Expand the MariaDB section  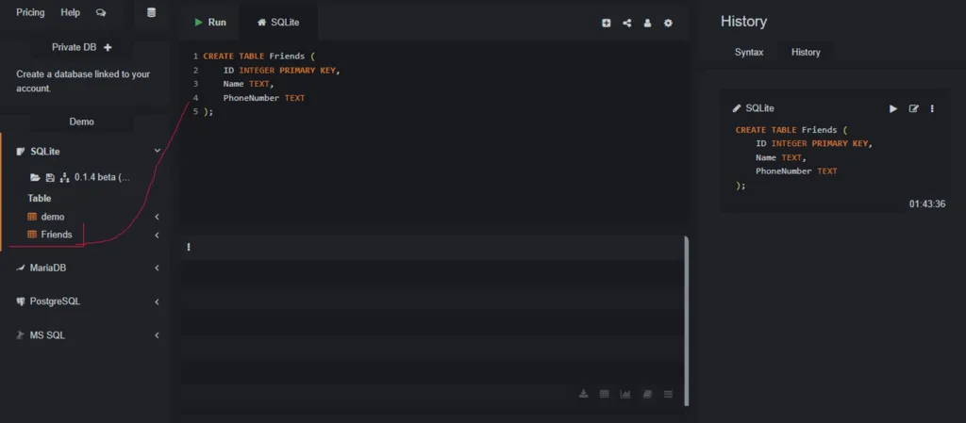pos(157,268)
